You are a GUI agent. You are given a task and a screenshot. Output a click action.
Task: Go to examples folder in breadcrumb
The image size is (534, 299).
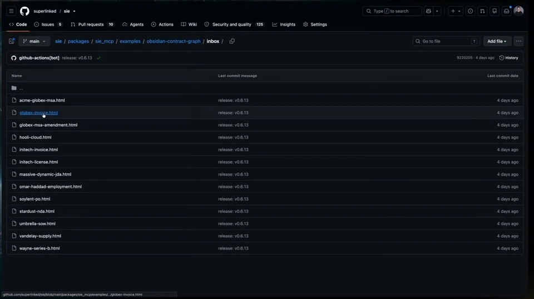coord(130,41)
